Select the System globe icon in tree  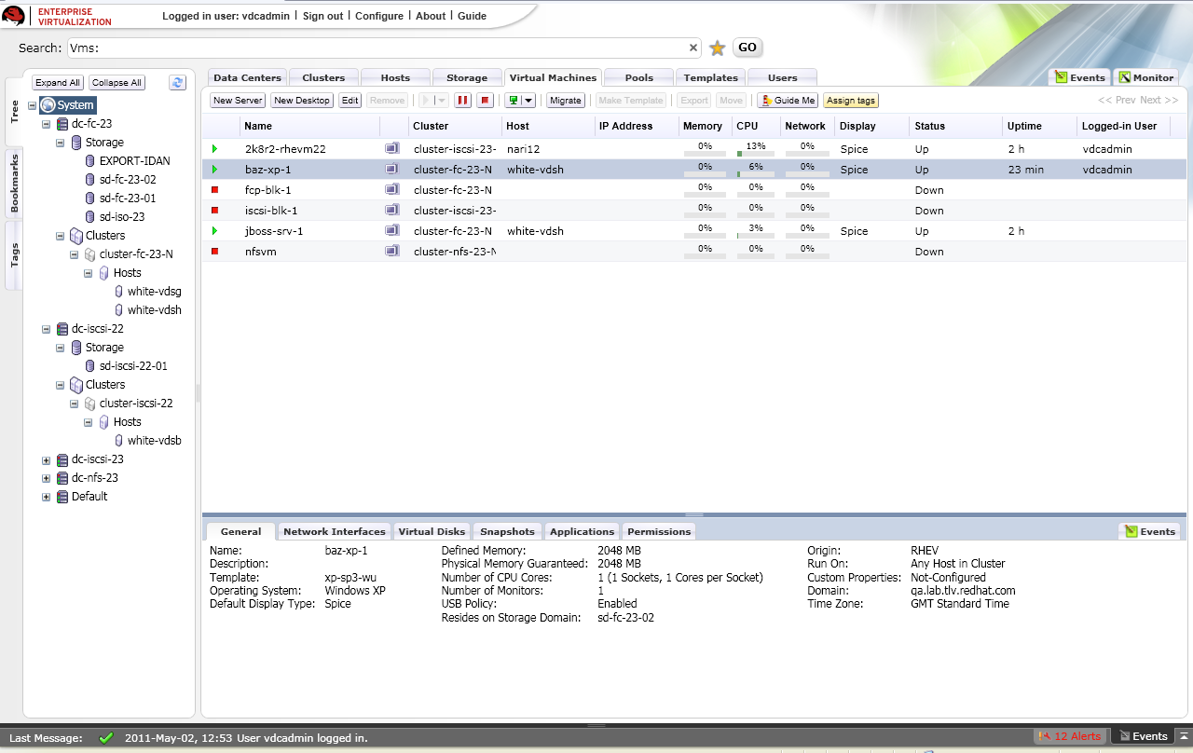48,105
